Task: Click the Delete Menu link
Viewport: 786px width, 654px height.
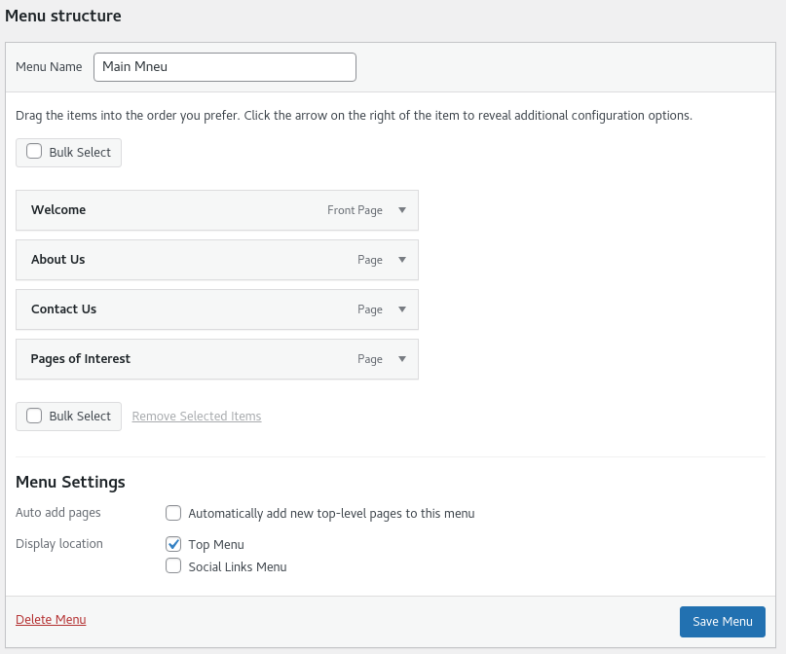Action: tap(51, 620)
